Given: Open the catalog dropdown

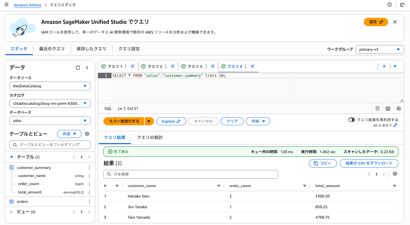Looking at the screenshot, I should pyautogui.click(x=50, y=103).
